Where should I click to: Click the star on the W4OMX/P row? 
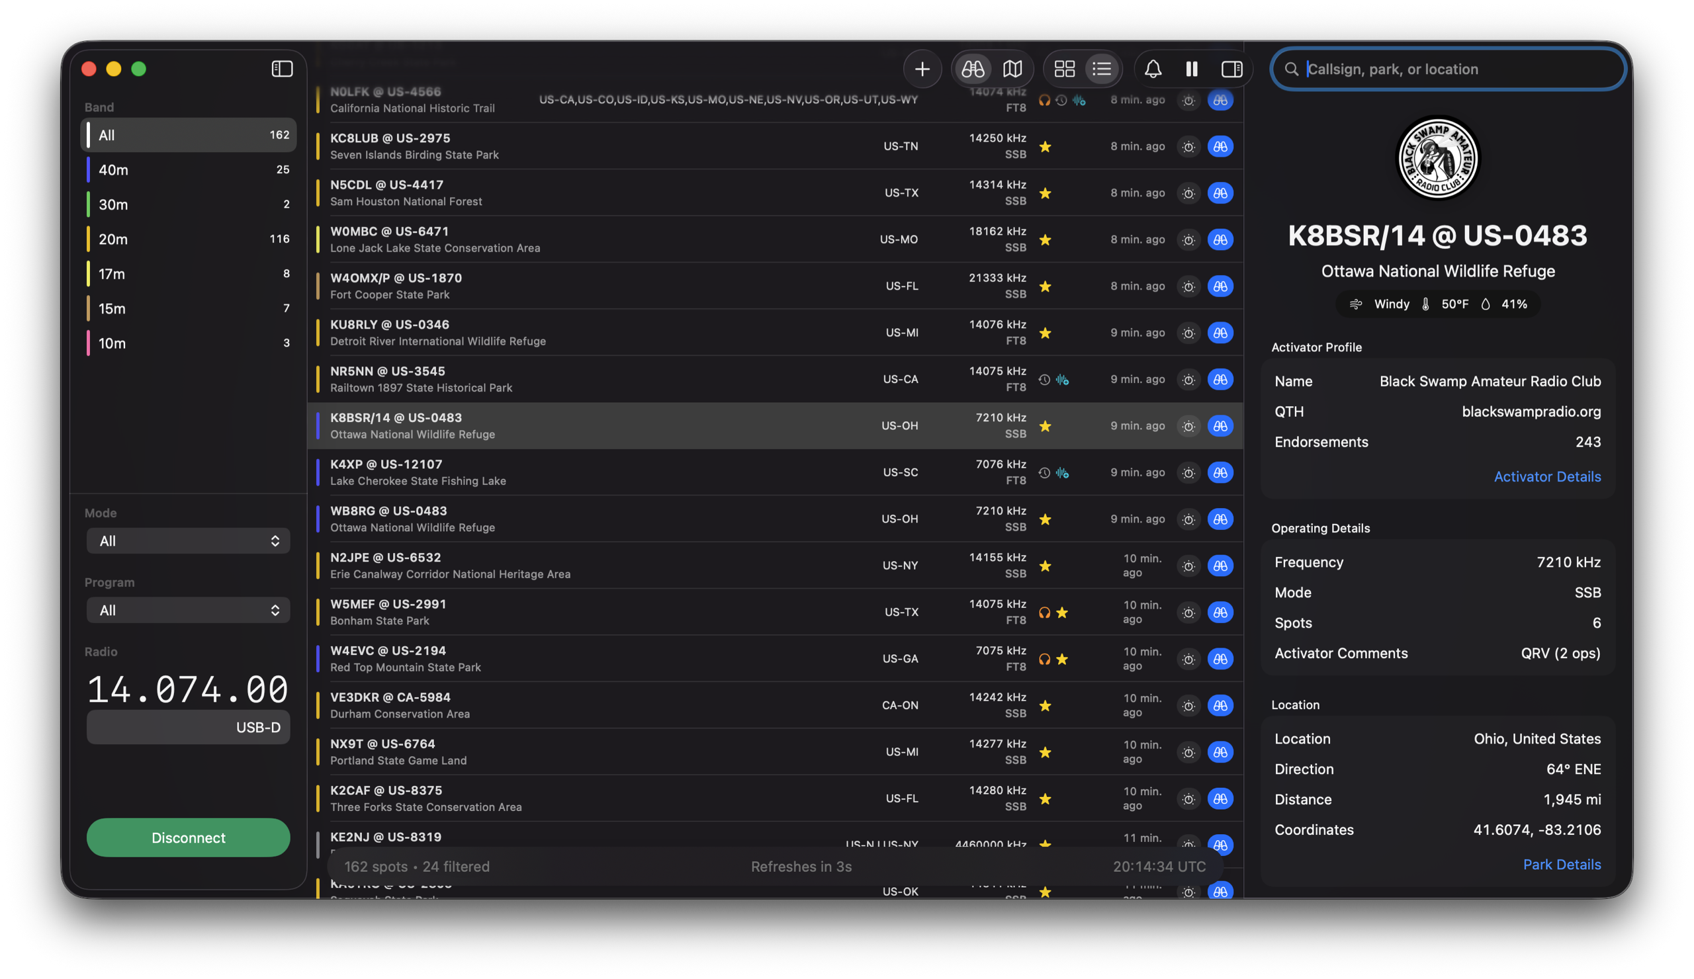coord(1045,286)
